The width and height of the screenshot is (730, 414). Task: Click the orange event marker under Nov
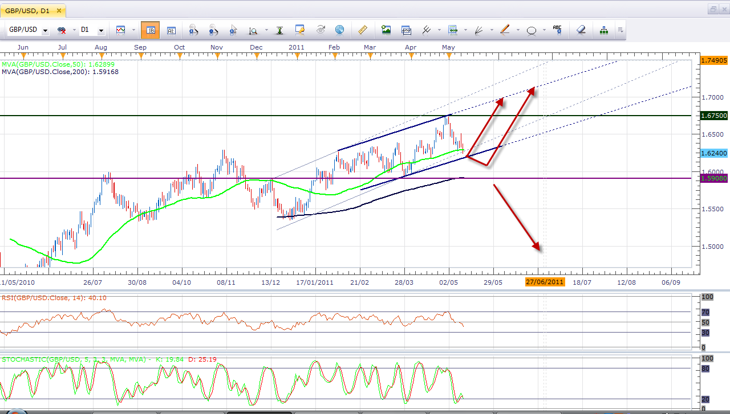217,55
